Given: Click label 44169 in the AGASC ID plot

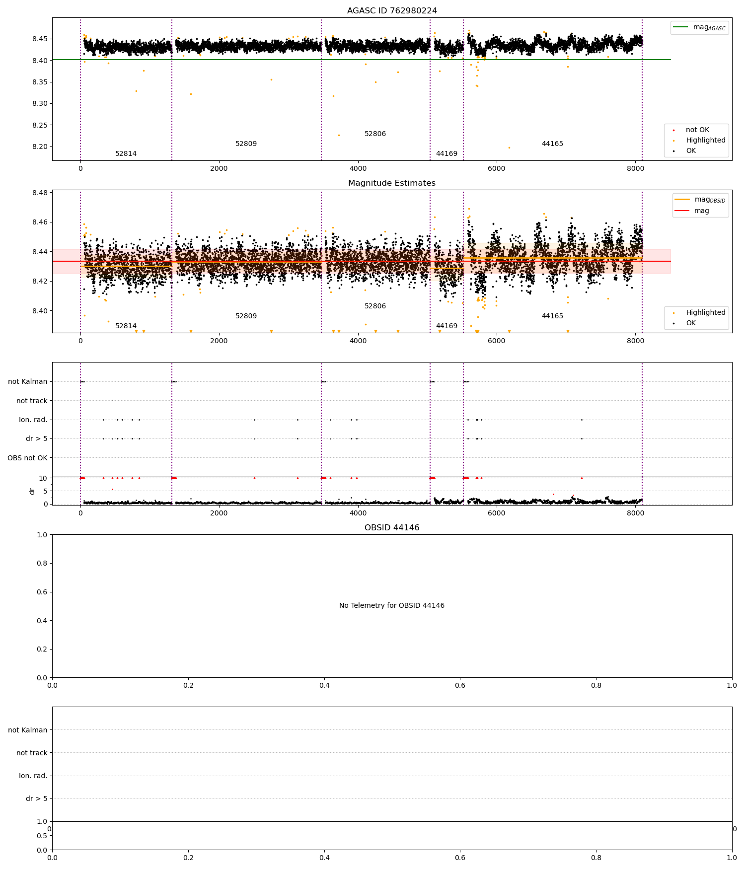Looking at the screenshot, I should 447,154.
